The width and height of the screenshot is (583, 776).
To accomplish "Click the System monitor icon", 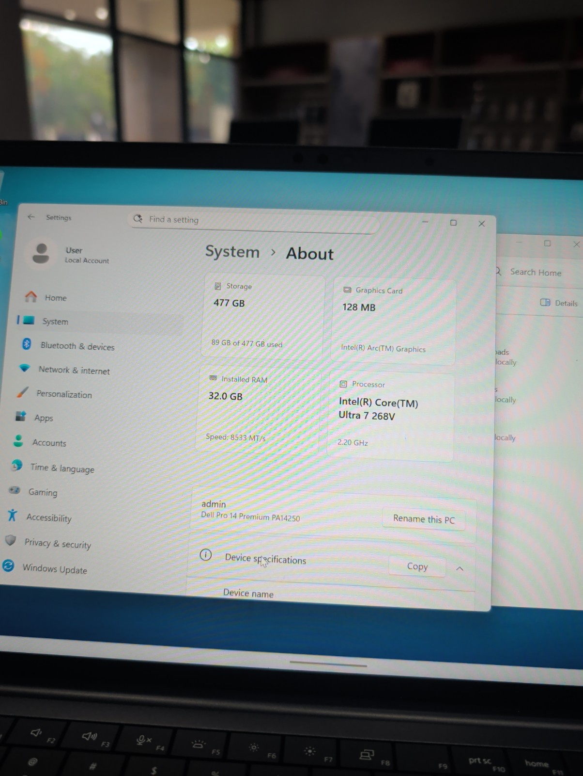I will [29, 321].
